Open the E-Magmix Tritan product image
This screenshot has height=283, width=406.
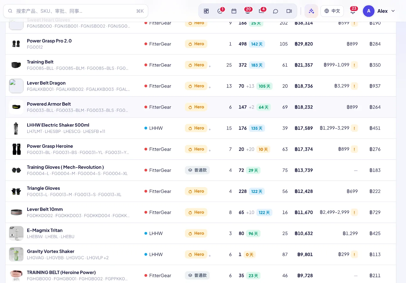click(x=16, y=233)
